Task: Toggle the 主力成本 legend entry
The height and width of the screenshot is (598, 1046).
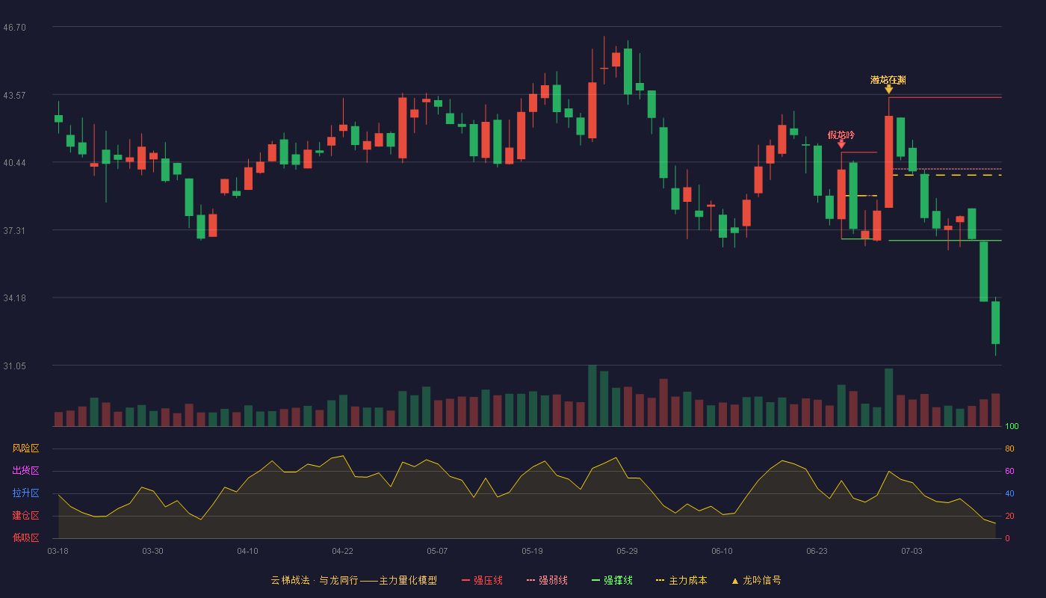Action: click(x=681, y=580)
